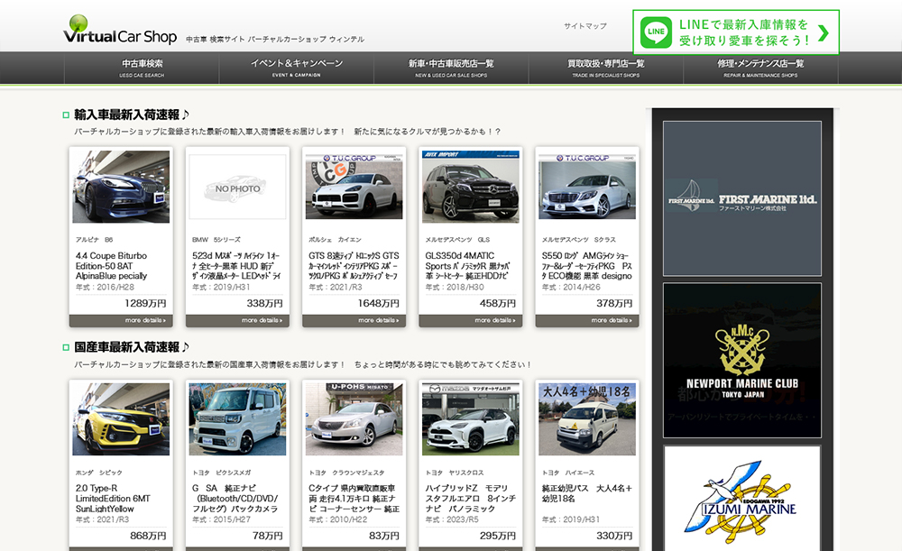Click the Toyota Hiace kindergarten bus photo
Screen dimensions: 902x551
[587, 419]
